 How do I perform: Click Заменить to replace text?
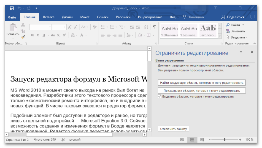pyautogui.click(x=235, y=31)
